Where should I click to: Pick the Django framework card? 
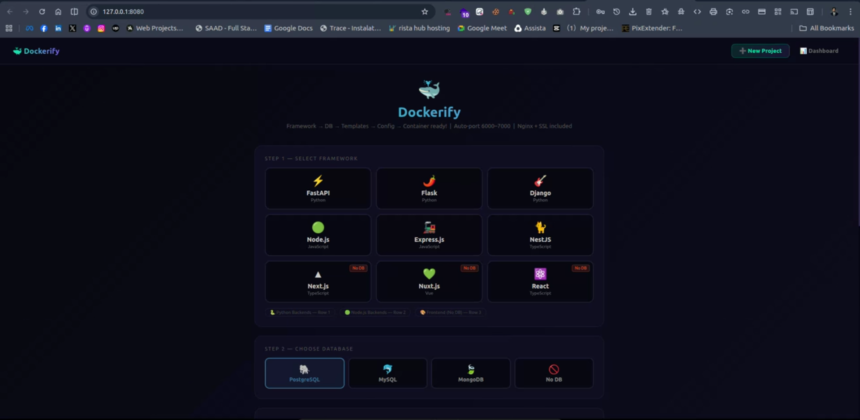click(540, 189)
